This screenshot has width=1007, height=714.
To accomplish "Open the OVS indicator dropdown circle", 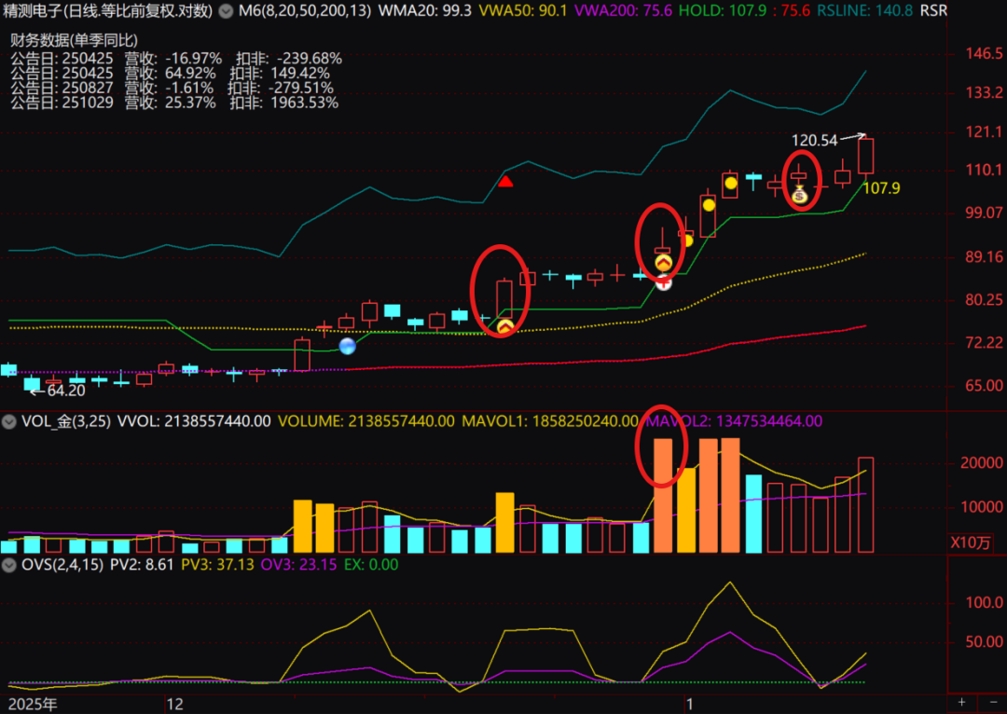I will [9, 565].
